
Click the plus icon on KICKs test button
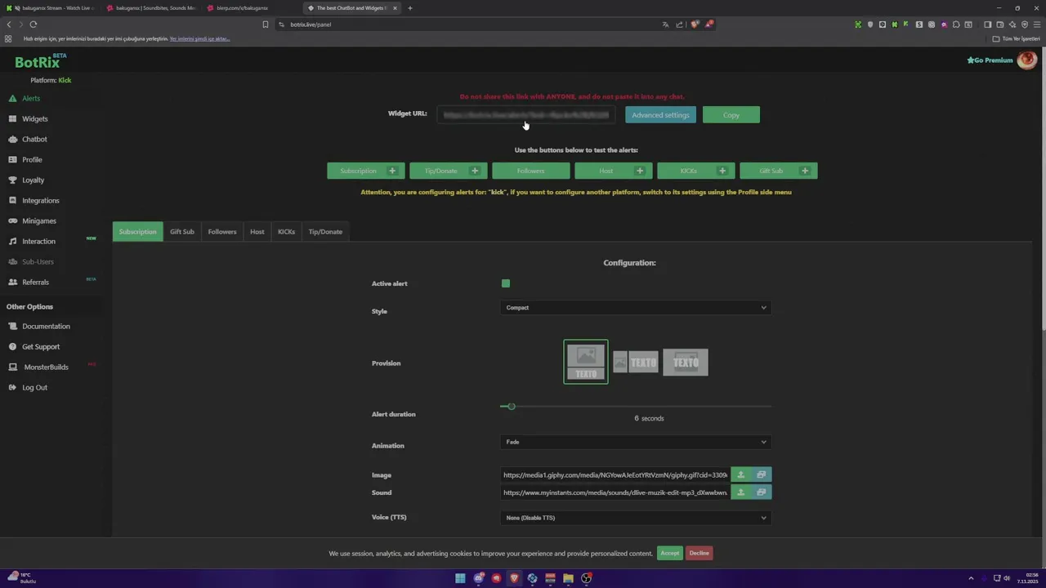pos(722,171)
